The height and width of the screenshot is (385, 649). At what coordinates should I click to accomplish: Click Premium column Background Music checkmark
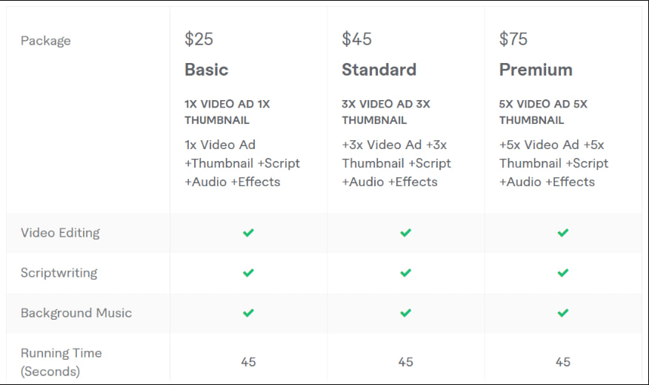click(563, 313)
